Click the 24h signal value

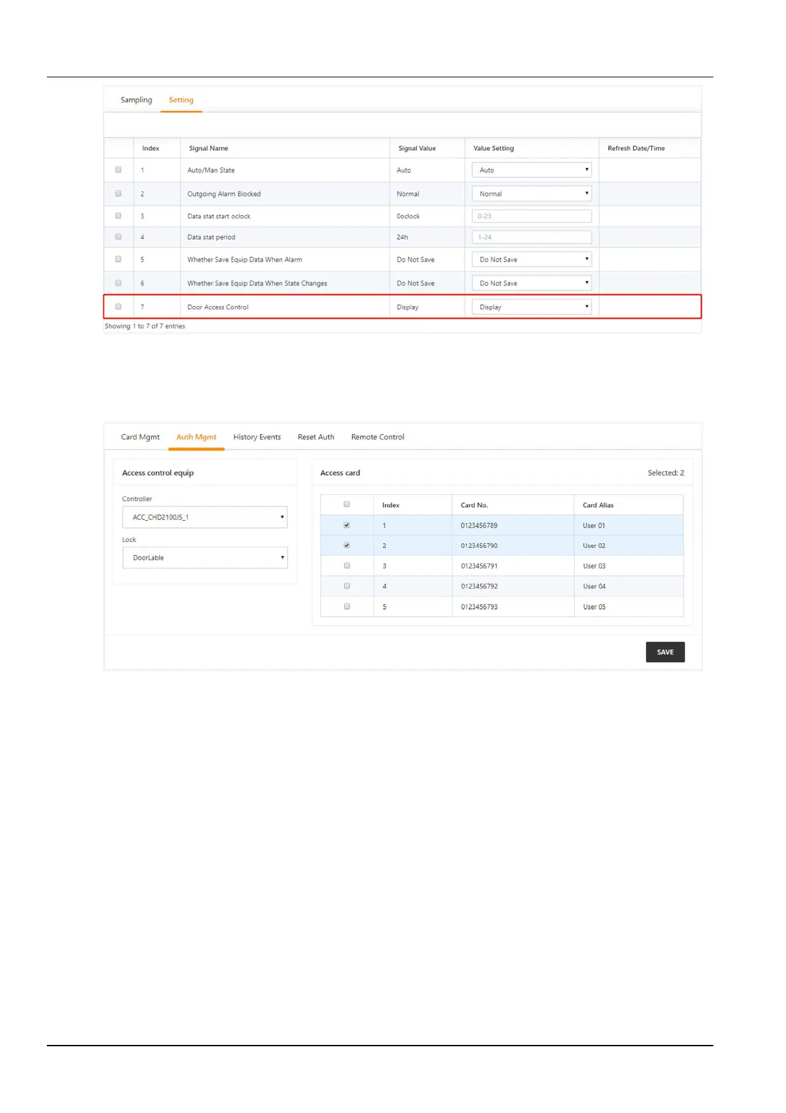click(x=402, y=237)
